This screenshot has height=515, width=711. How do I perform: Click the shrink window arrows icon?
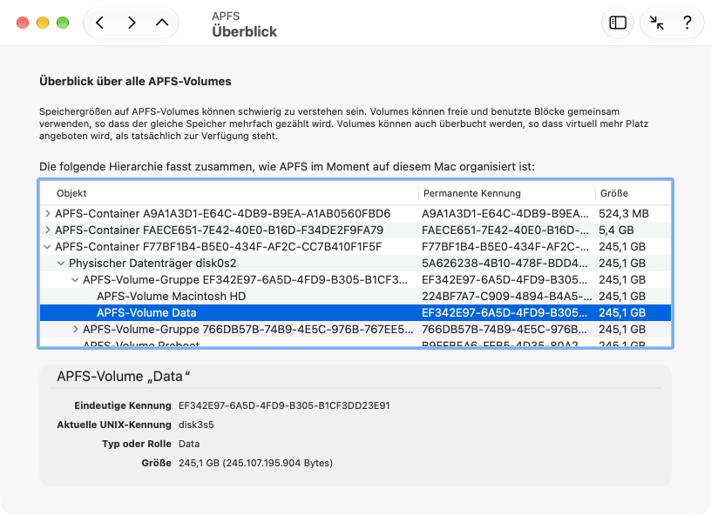point(656,23)
